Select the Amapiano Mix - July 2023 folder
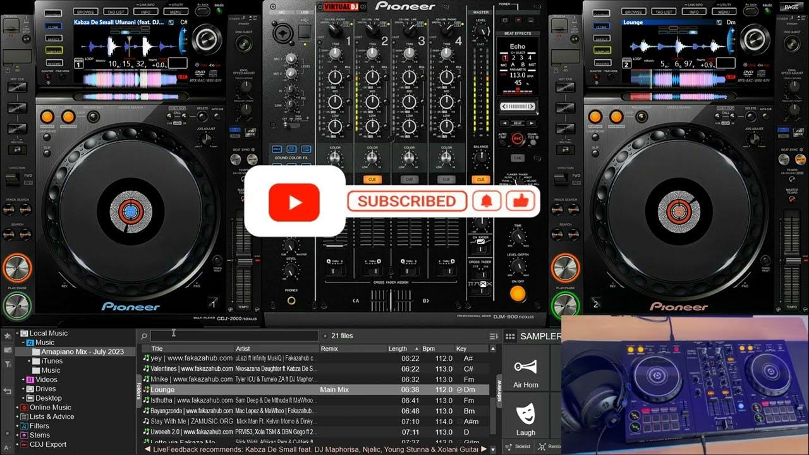The image size is (809, 455). pyautogui.click(x=82, y=352)
